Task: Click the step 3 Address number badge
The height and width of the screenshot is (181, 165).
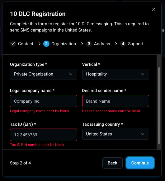Action: pyautogui.click(x=89, y=44)
